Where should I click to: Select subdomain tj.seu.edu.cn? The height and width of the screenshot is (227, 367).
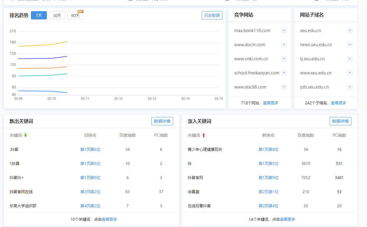(312, 59)
